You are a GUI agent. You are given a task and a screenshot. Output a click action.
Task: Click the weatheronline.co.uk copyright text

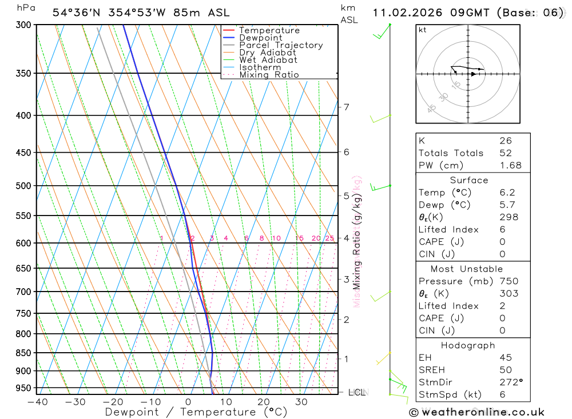coord(477,412)
